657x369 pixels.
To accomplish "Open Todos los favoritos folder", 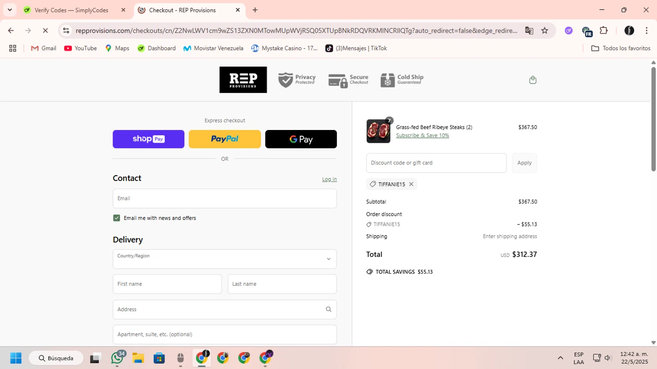I will point(621,49).
